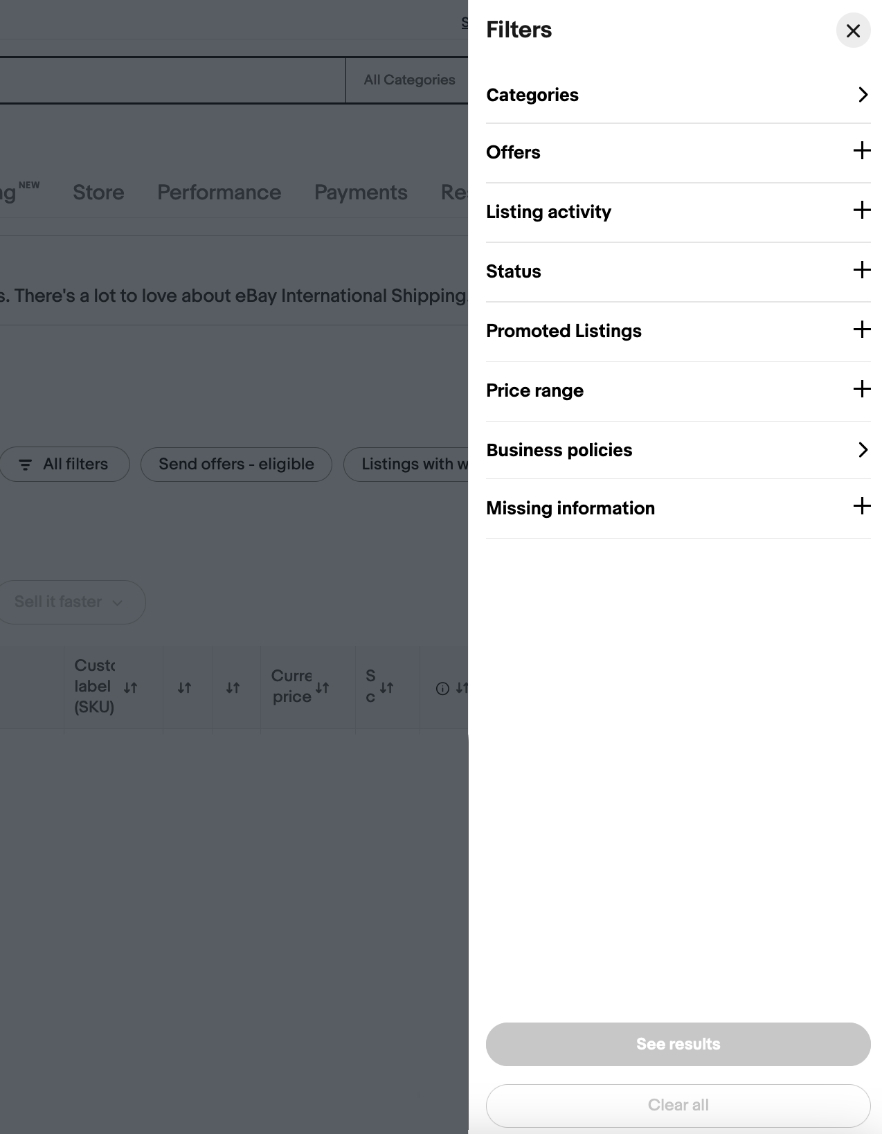Viewport: 882px width, 1134px height.
Task: Click the See results button
Action: [678, 1044]
